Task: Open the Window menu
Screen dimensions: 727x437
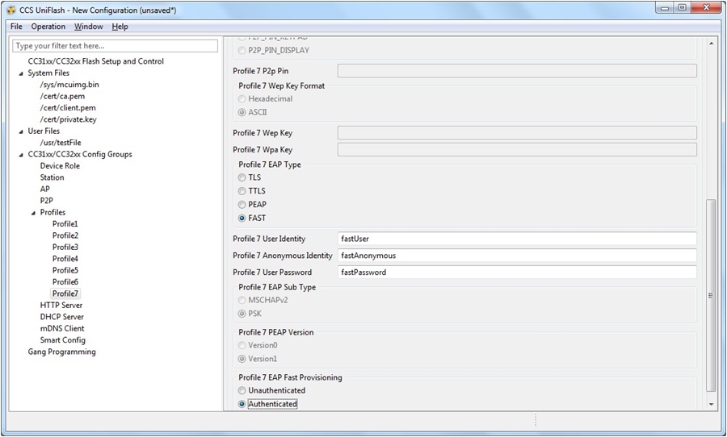Action: [89, 27]
